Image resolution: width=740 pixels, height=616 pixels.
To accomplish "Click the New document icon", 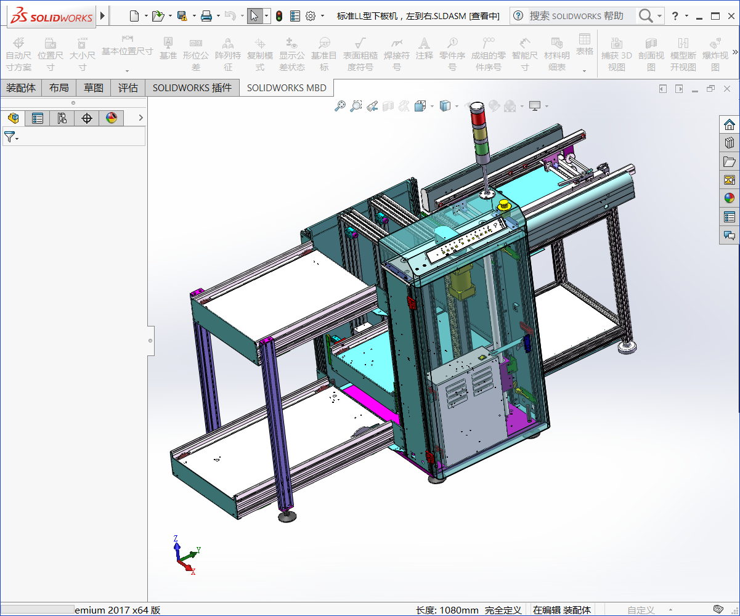I will (134, 16).
